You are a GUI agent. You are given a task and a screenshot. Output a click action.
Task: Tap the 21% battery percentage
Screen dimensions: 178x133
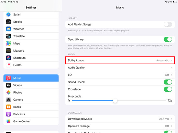pyautogui.click(x=170, y=2)
